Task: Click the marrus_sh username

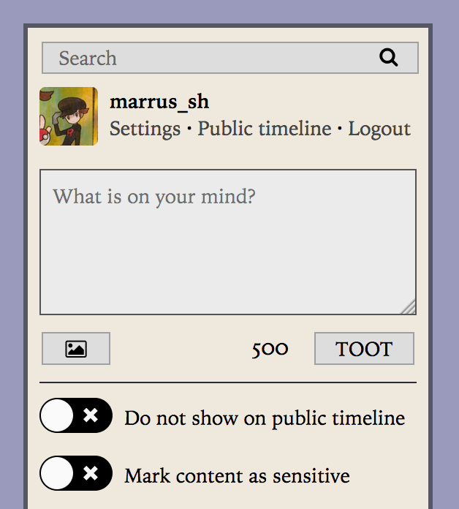Action: (159, 102)
